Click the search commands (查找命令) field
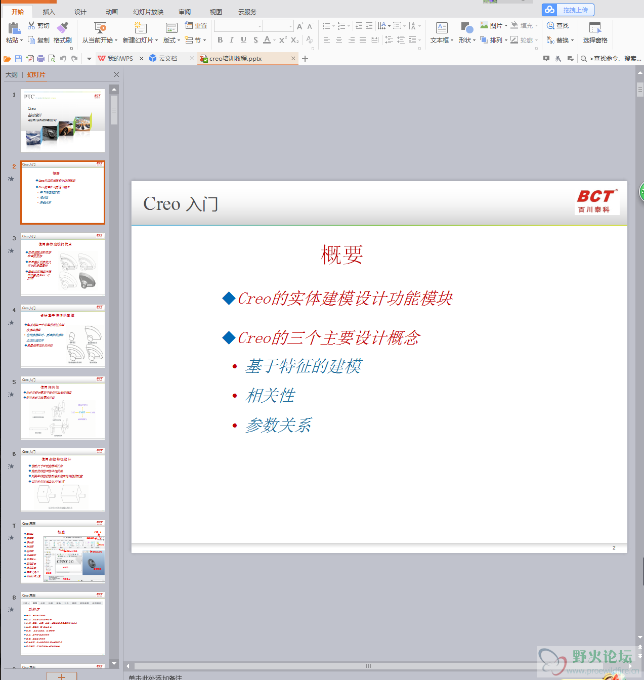Viewport: 644px width, 680px height. click(x=611, y=59)
